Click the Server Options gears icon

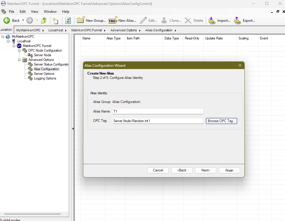point(30,74)
